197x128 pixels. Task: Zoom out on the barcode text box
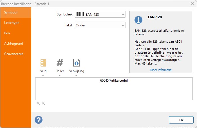[43, 103]
